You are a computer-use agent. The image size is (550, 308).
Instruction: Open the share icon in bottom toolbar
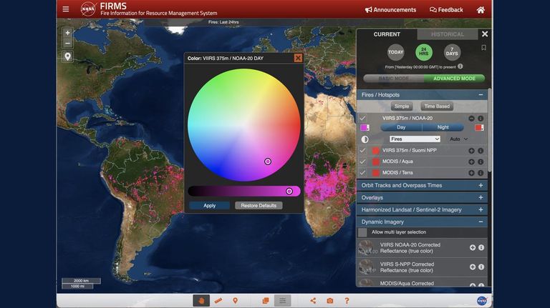point(313,301)
